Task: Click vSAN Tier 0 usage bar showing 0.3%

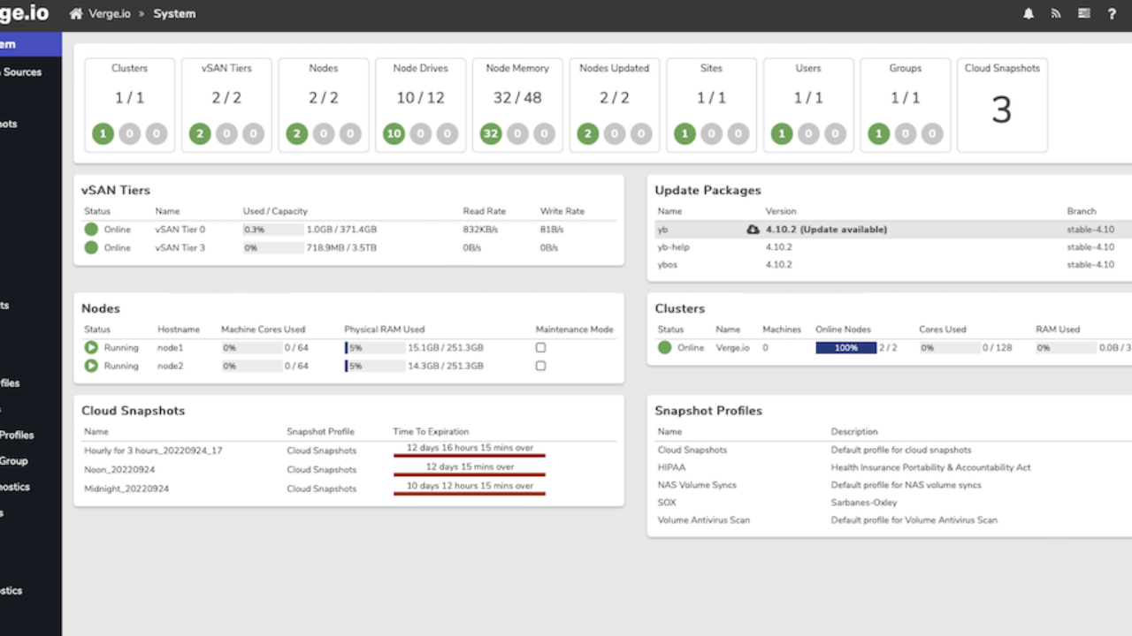Action: tap(273, 230)
